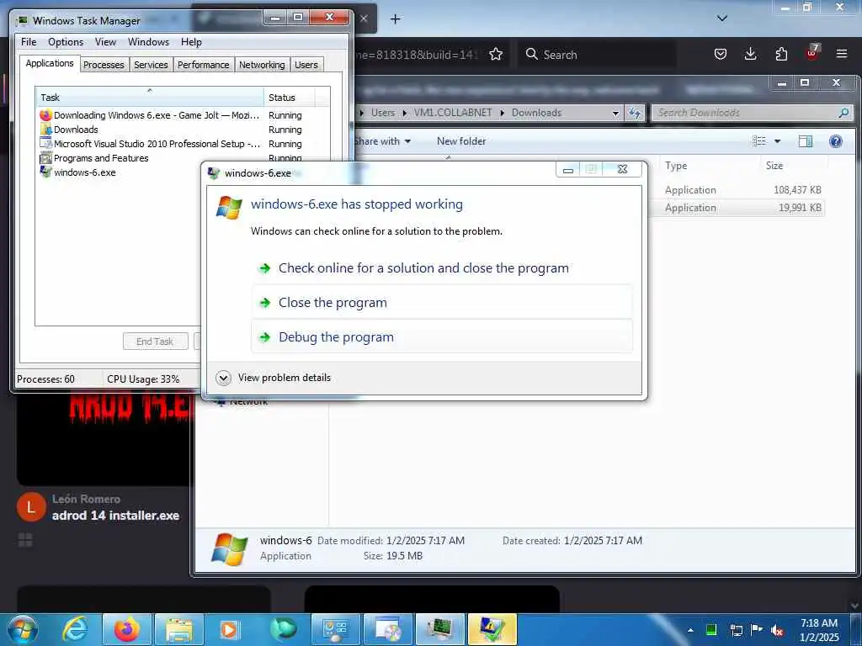862x646 pixels.
Task: Click the network tray icon
Action: [x=736, y=630]
